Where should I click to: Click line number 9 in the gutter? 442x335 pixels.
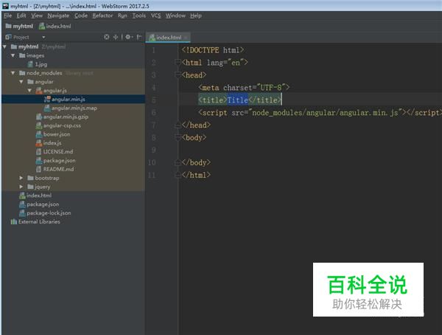[x=154, y=150]
